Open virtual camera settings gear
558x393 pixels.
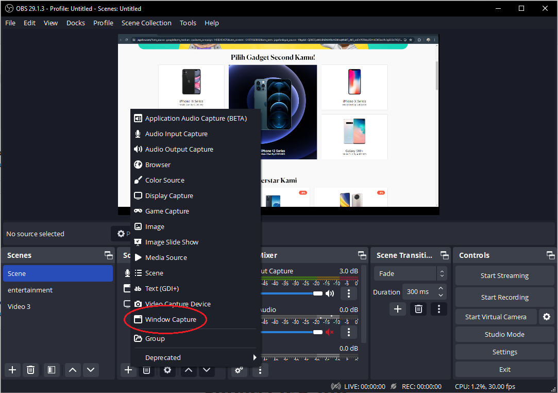click(547, 317)
